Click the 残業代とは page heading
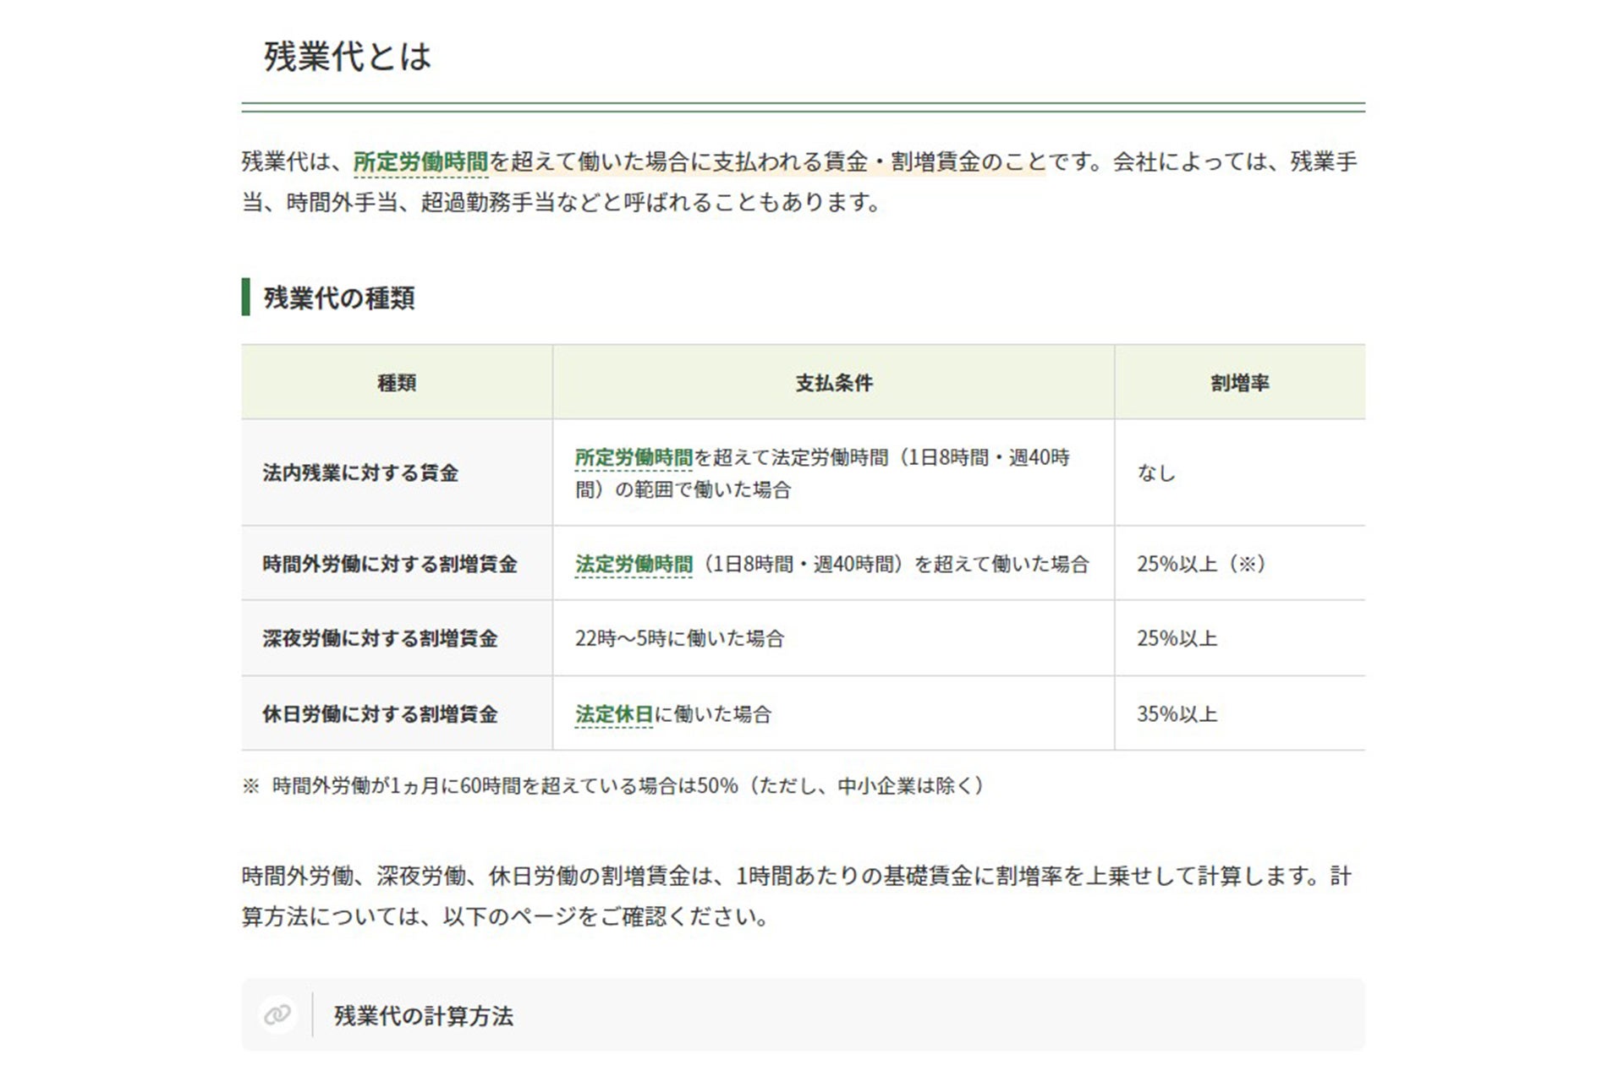1624x1082 pixels. 348,57
